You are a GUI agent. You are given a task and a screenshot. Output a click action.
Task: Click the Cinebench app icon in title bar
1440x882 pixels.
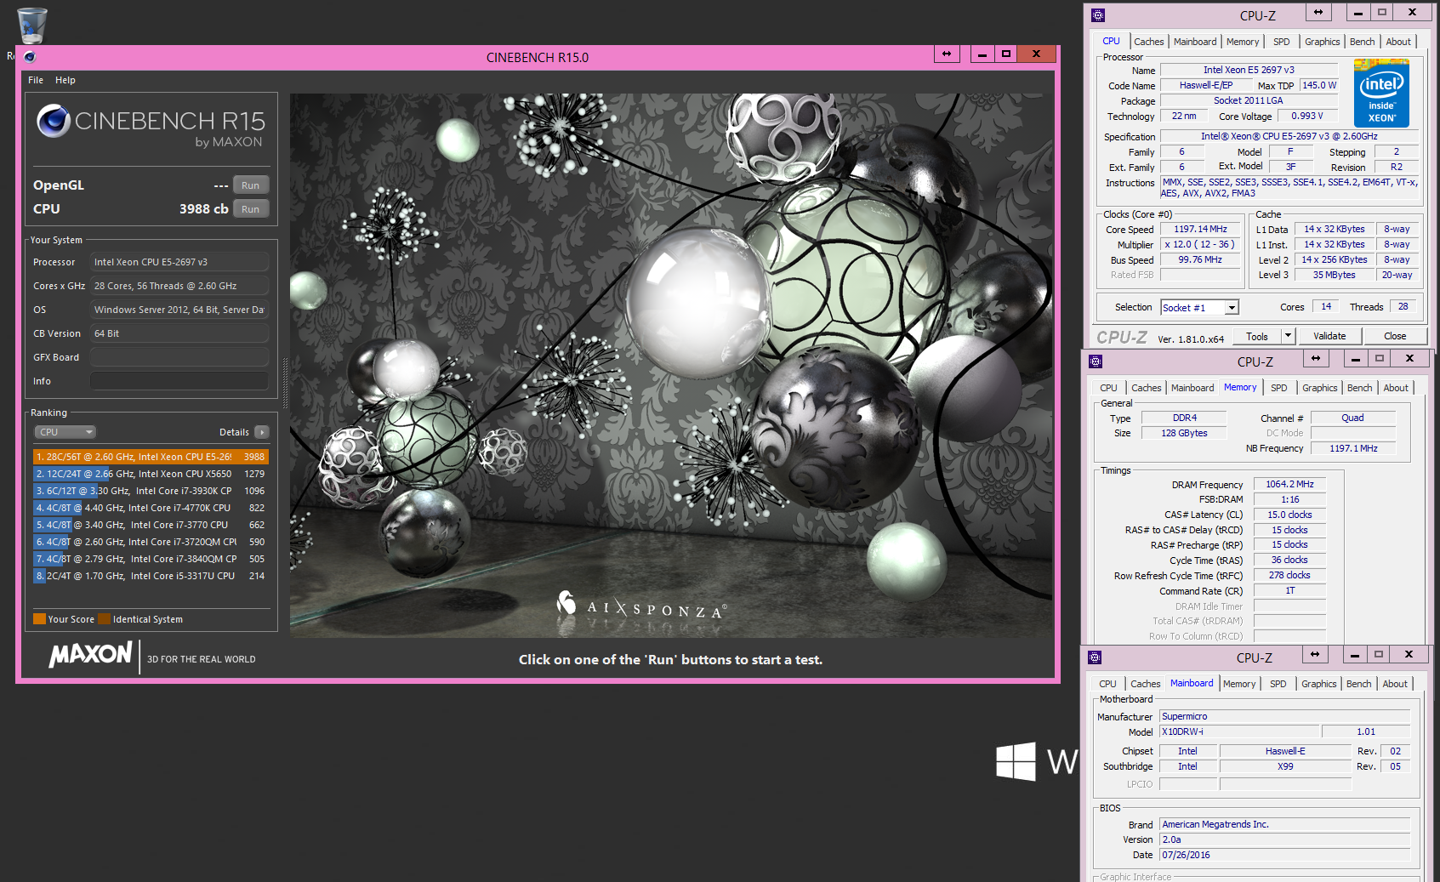30,57
